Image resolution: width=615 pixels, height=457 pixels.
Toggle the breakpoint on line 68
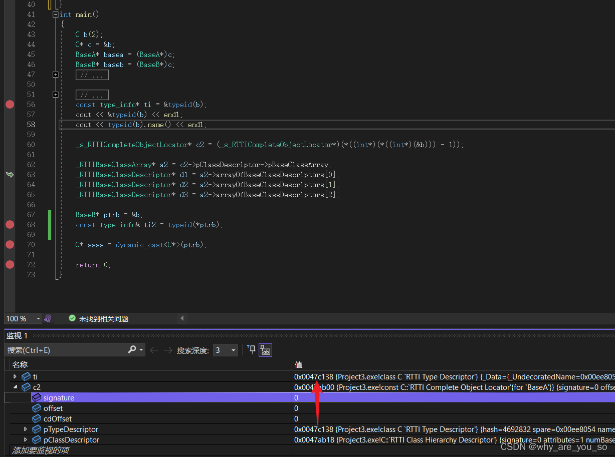point(10,225)
